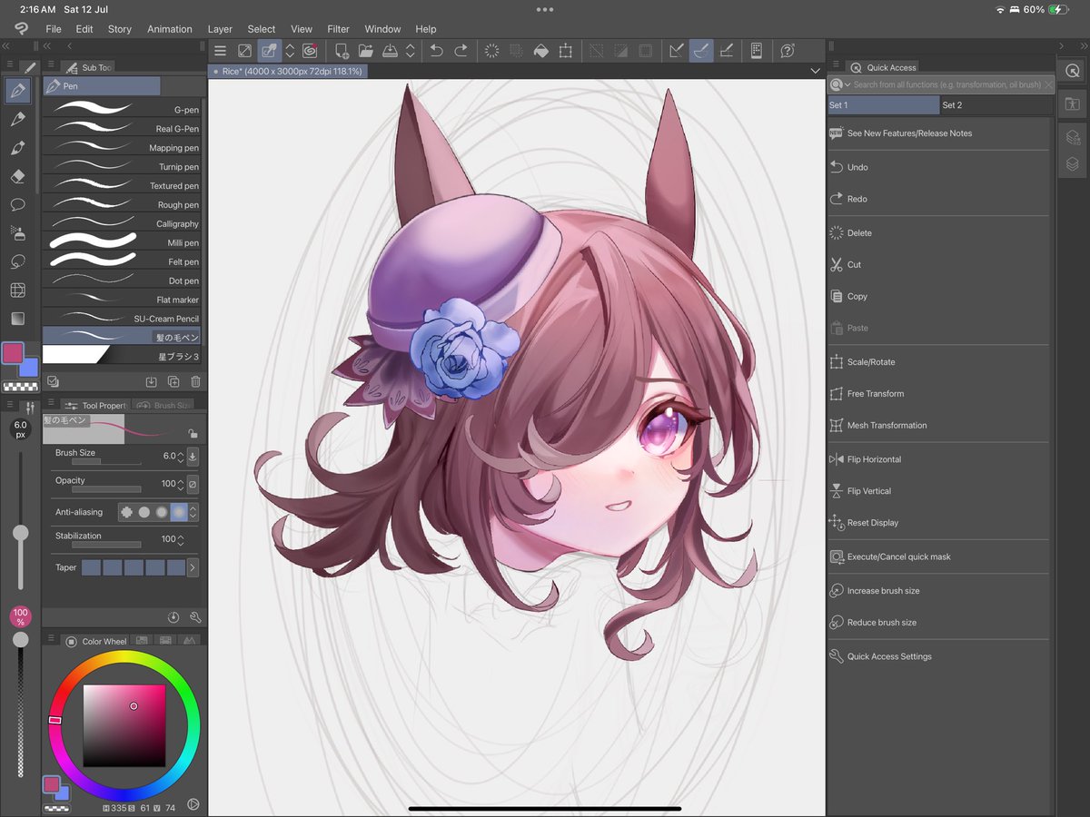1090x817 pixels.
Task: Toggle the touch gesture finger icon
Action: click(x=269, y=51)
